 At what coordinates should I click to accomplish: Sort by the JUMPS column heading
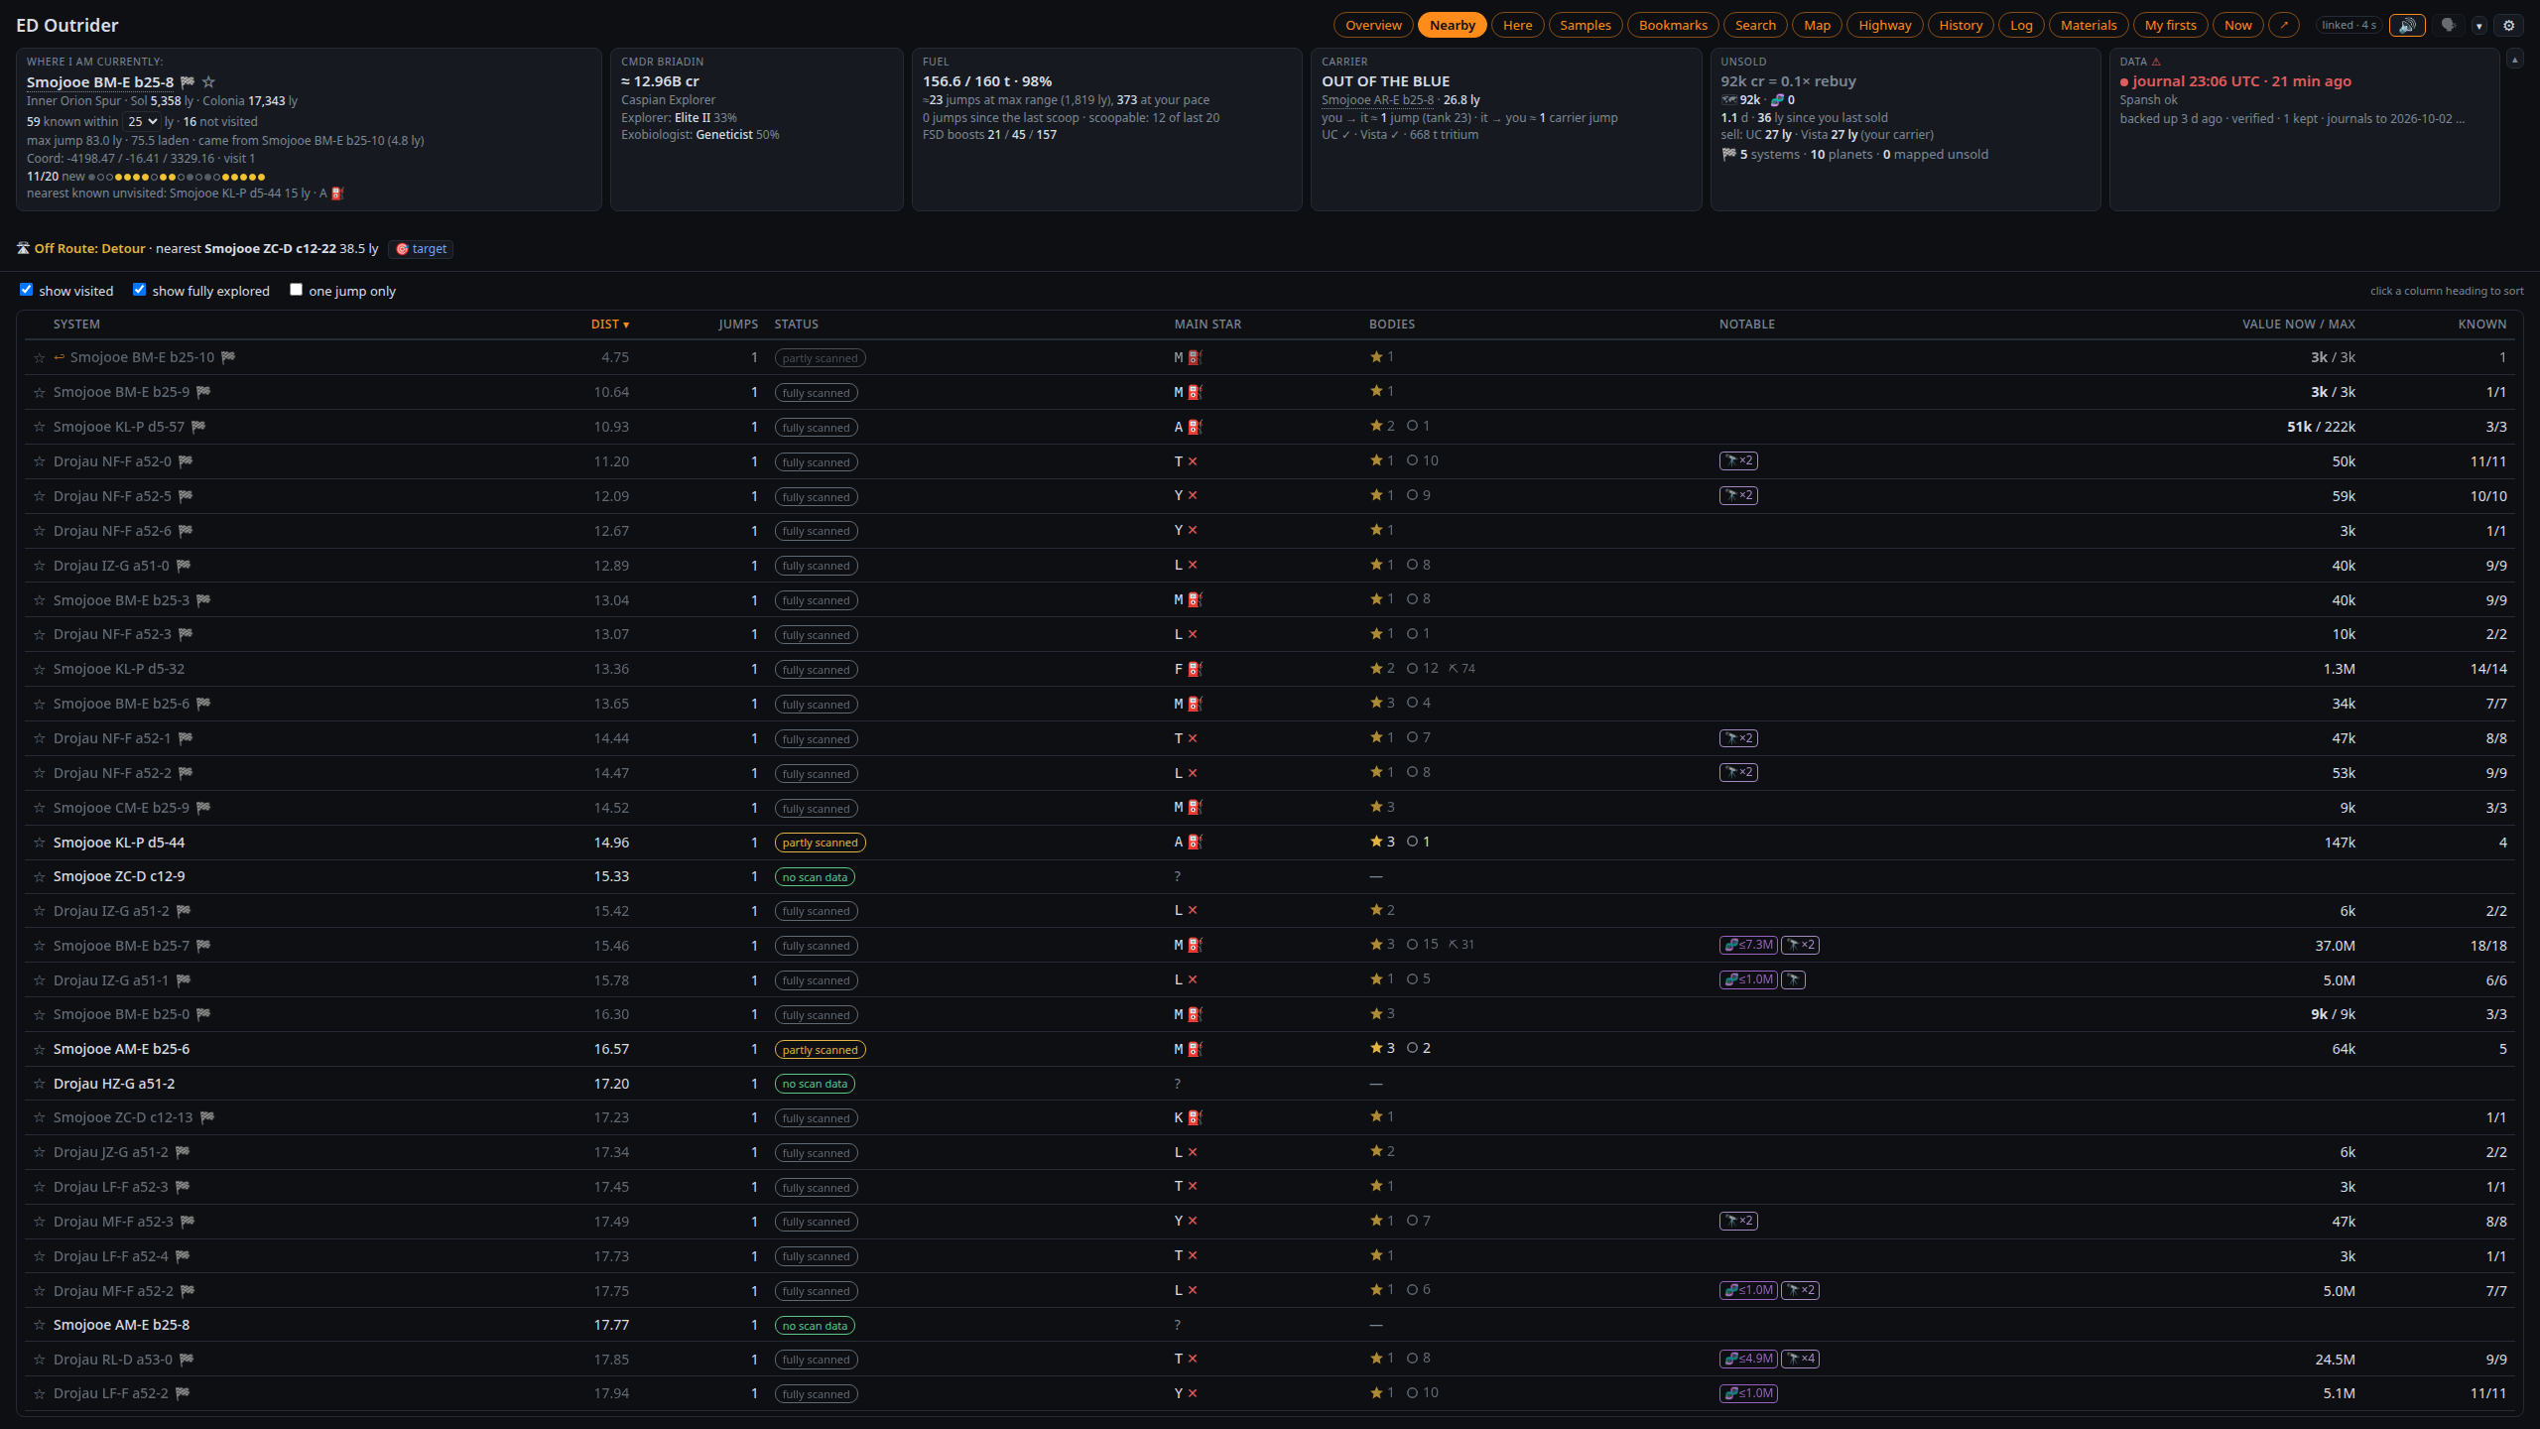click(738, 325)
